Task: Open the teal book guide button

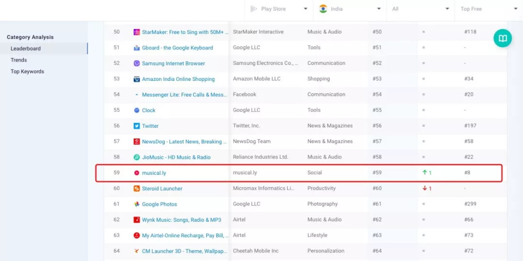Action: tap(503, 38)
